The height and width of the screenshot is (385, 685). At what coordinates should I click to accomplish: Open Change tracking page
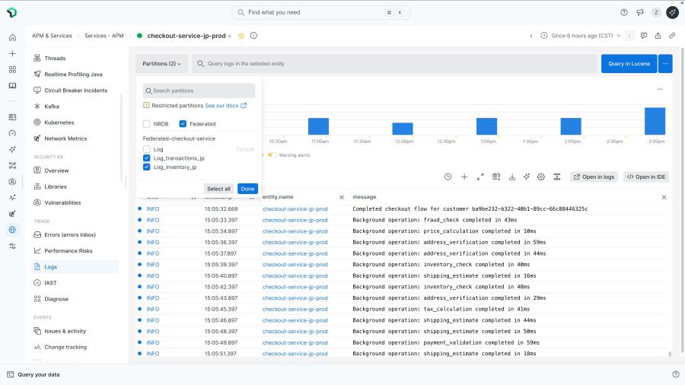(x=65, y=348)
